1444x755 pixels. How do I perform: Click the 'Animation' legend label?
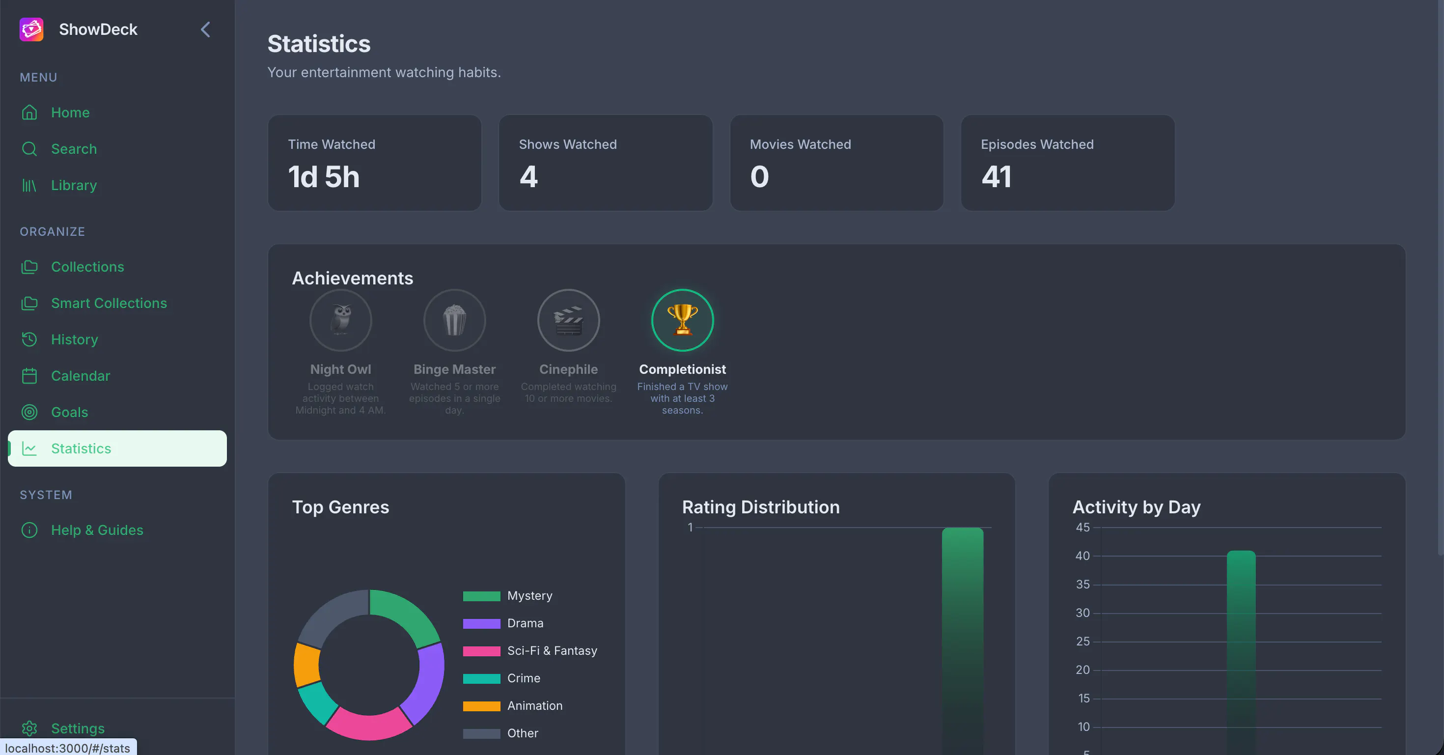tap(535, 706)
